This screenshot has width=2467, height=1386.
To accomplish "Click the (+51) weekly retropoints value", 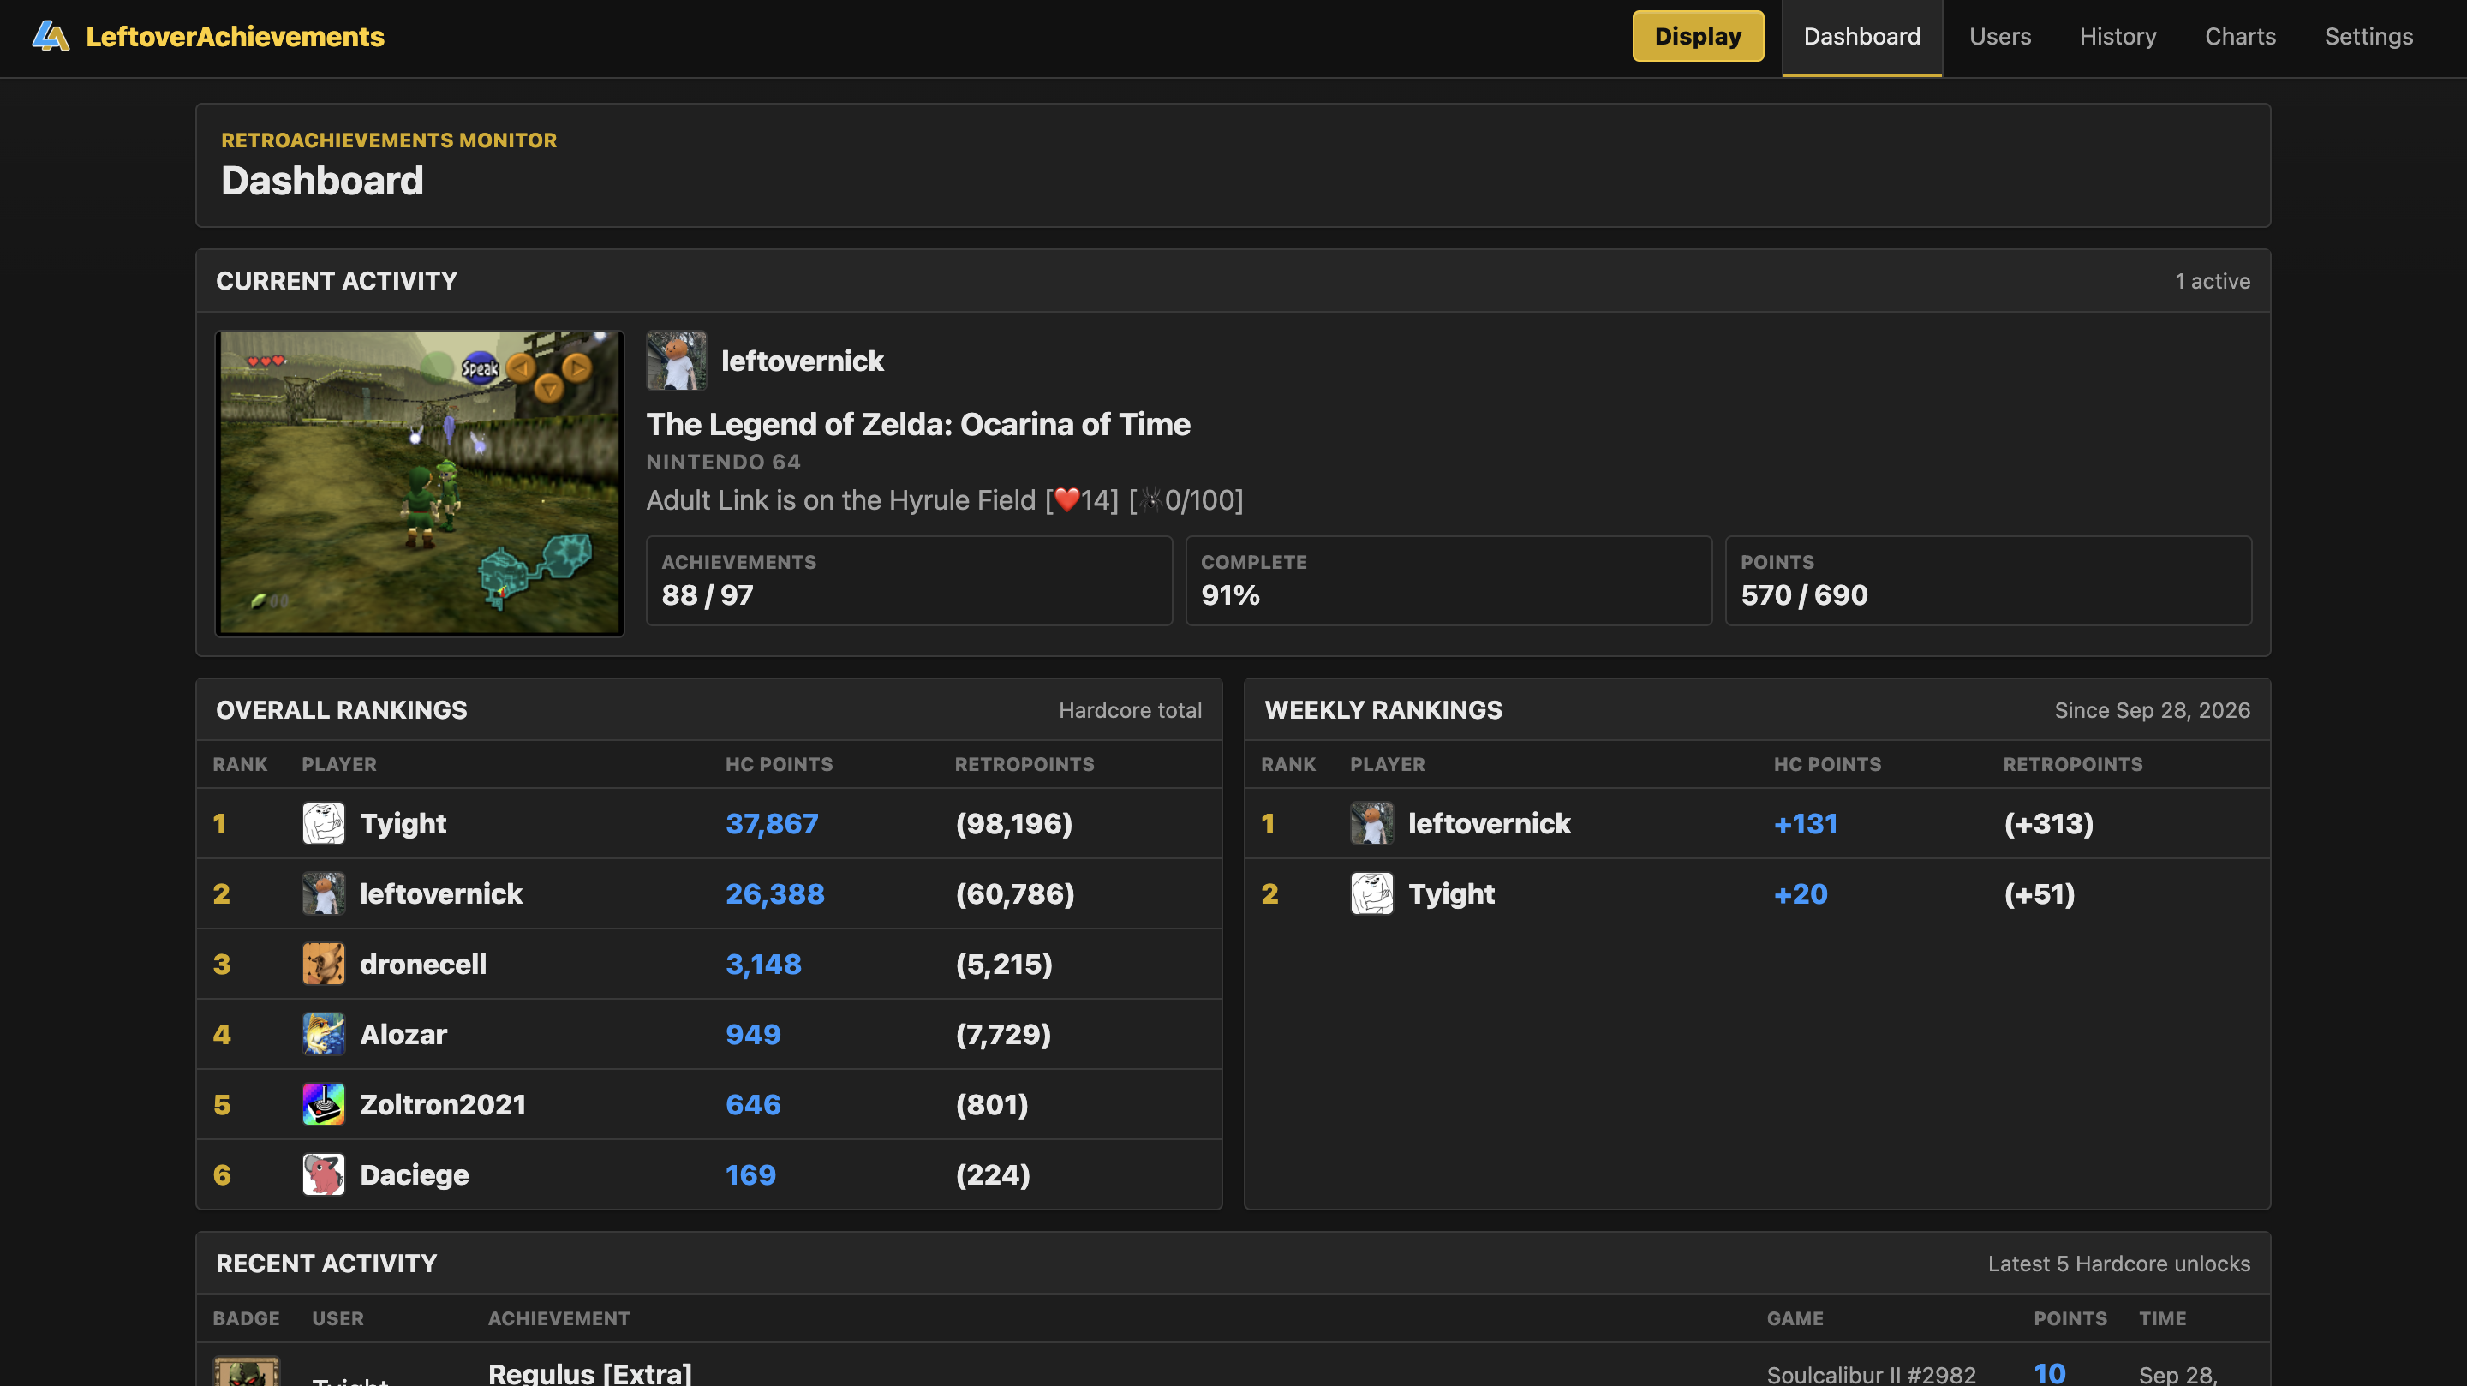I will pos(2039,893).
